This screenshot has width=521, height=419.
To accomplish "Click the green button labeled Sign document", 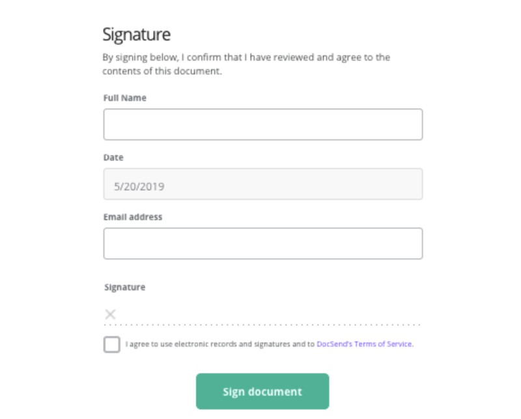I will pyautogui.click(x=262, y=392).
